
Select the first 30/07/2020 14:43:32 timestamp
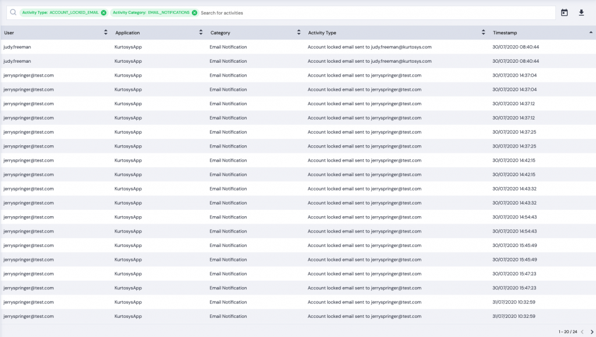515,189
